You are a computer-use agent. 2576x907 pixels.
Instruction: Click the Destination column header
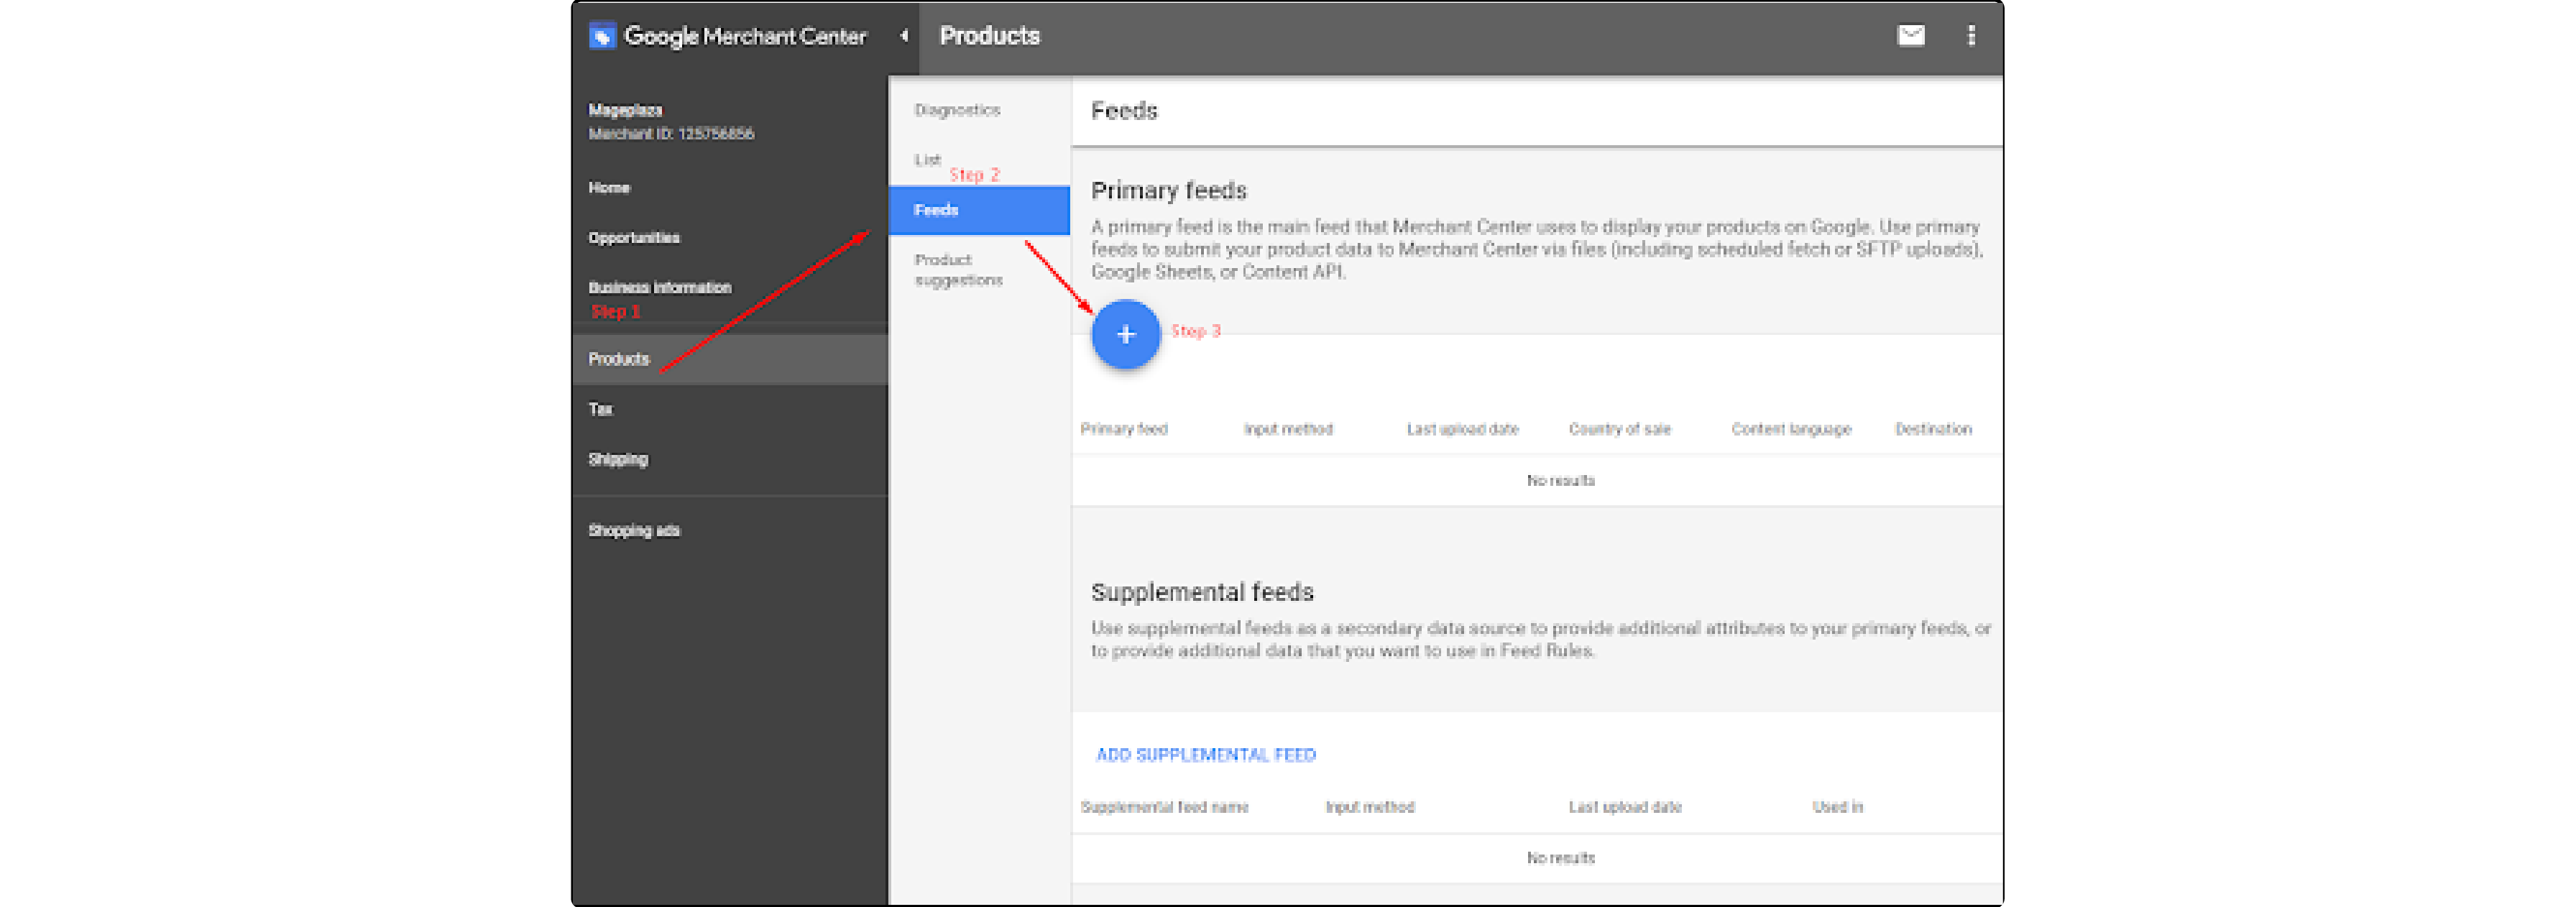1933,429
